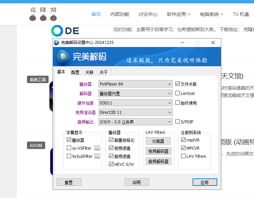
Task: Click the ADOBE category tag
Action: tap(36, 145)
